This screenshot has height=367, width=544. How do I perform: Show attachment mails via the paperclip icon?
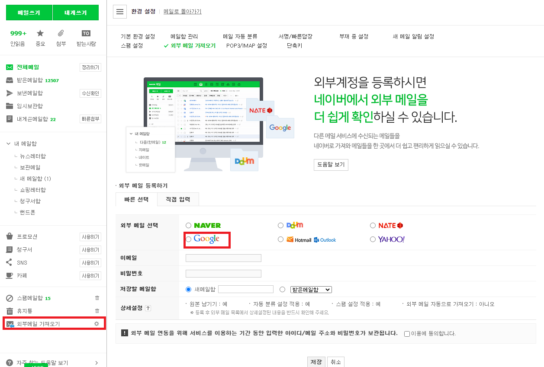(61, 33)
